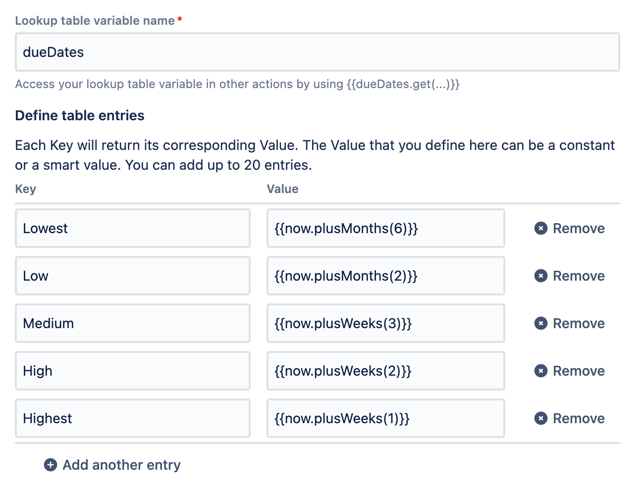The width and height of the screenshot is (643, 489).
Task: Click the remove icon for Highest entry
Action: 541,418
